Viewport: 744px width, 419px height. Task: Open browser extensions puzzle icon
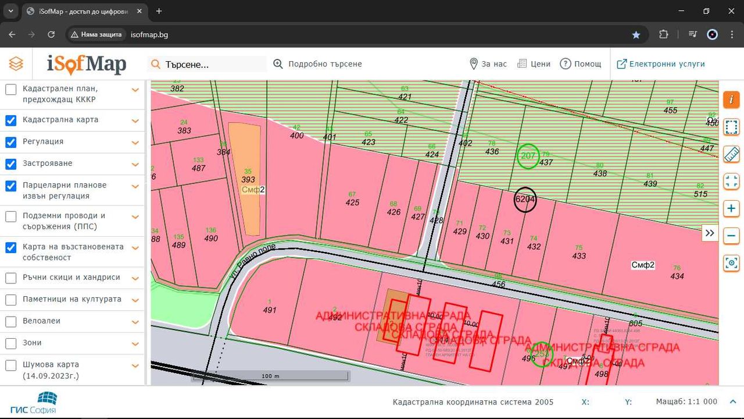pyautogui.click(x=664, y=34)
